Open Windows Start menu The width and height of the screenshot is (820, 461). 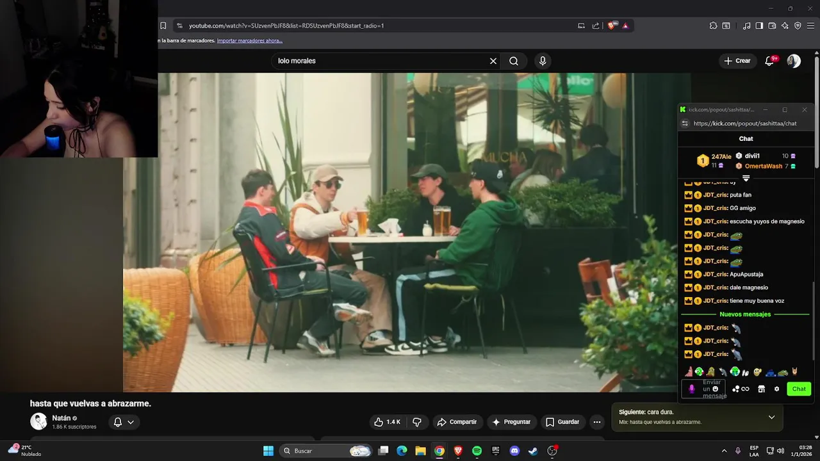(x=268, y=451)
